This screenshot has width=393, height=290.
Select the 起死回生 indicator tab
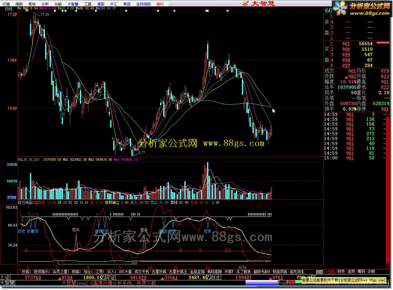pyautogui.click(x=297, y=272)
